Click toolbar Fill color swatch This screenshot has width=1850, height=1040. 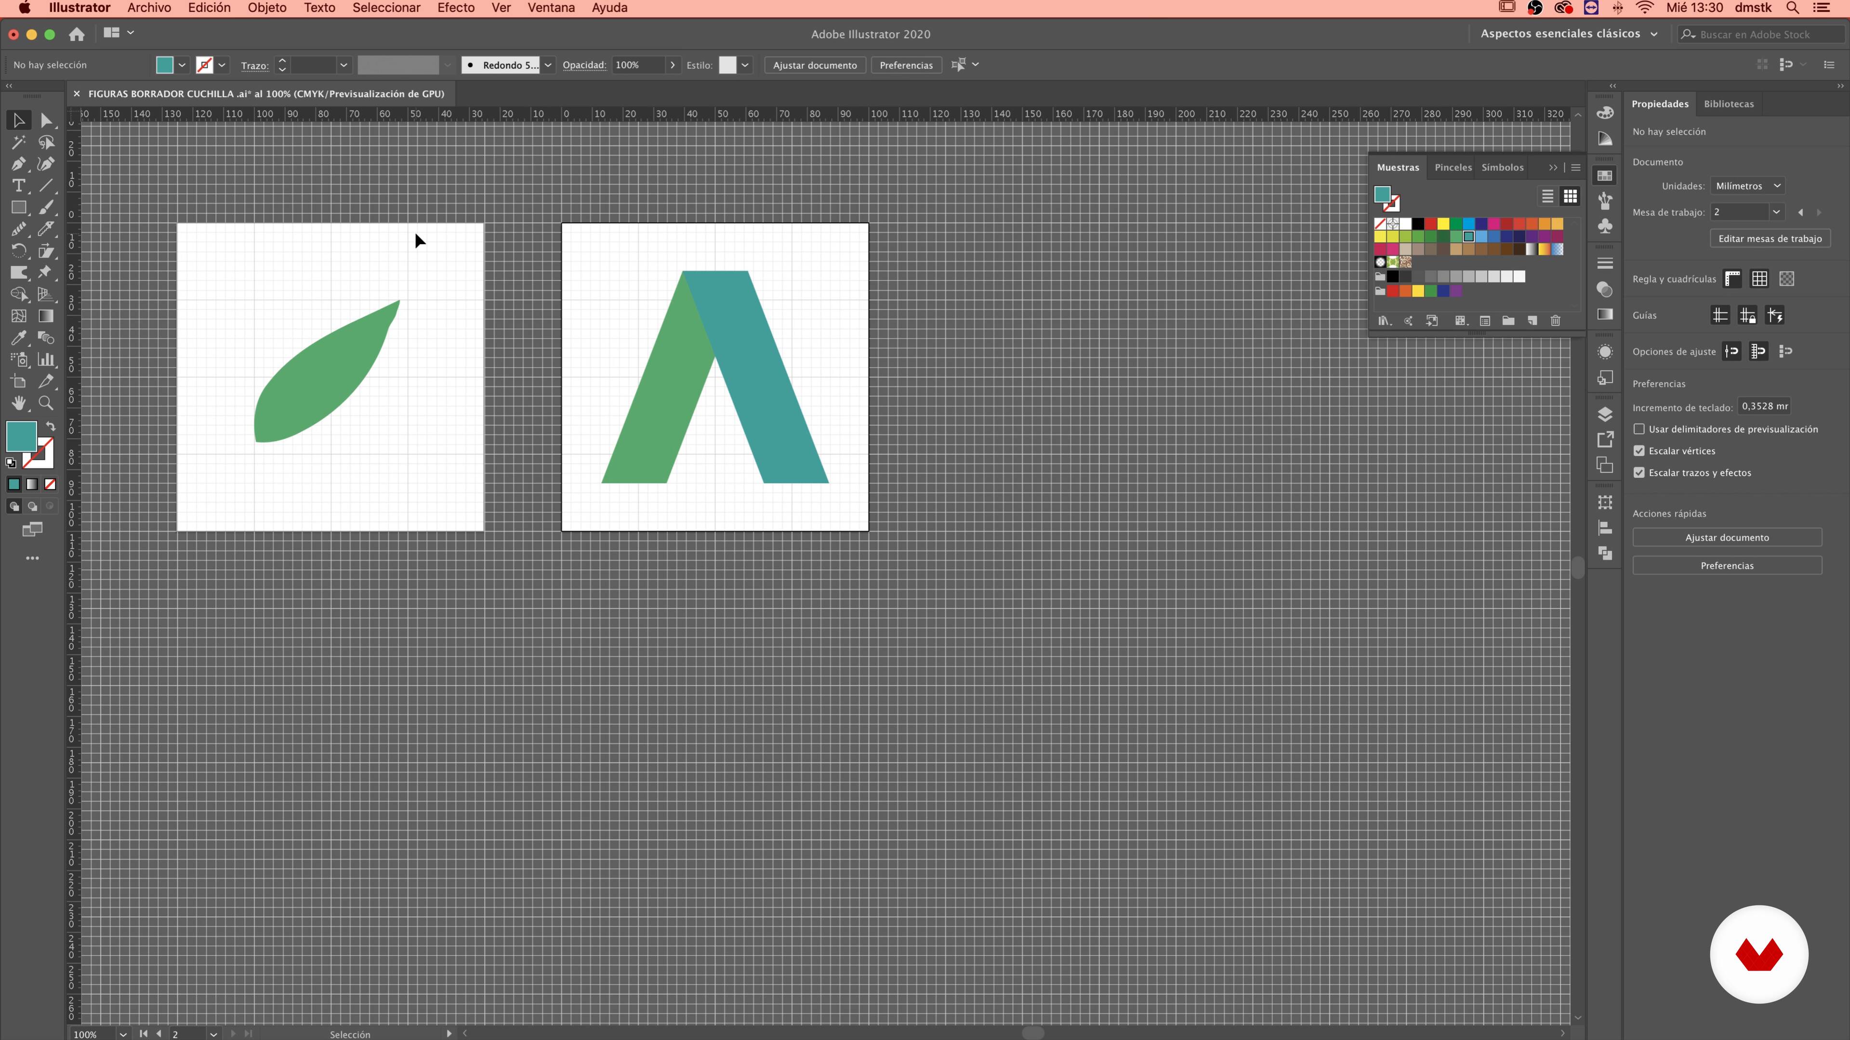[x=22, y=436]
